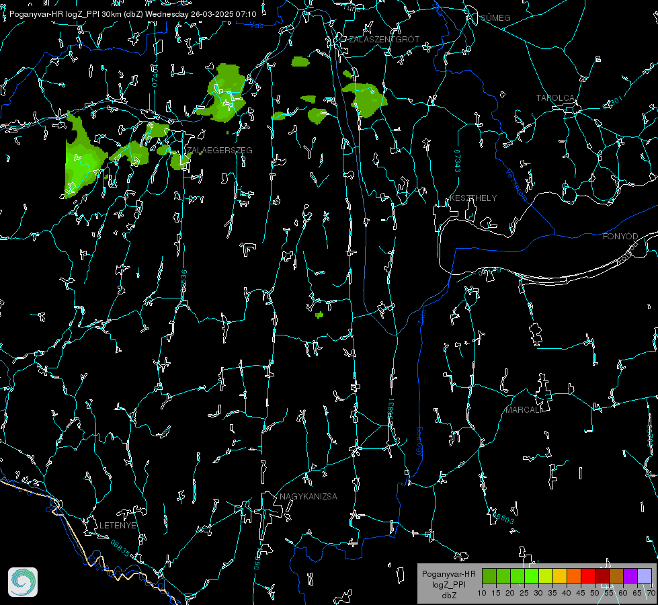
Task: Click the 60-65 dBZ purple legend swatch
Action: point(630,575)
